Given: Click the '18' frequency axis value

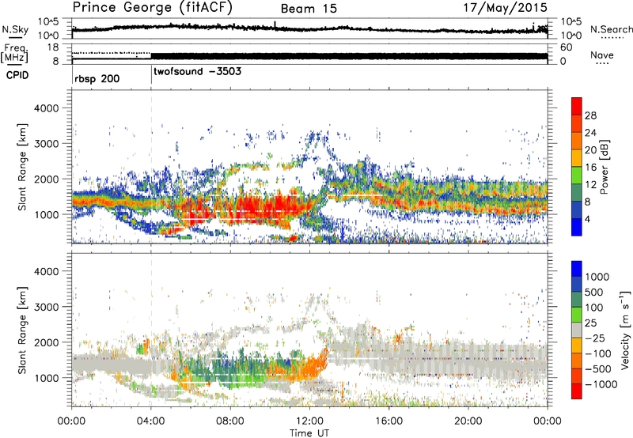Looking at the screenshot, I should point(52,47).
